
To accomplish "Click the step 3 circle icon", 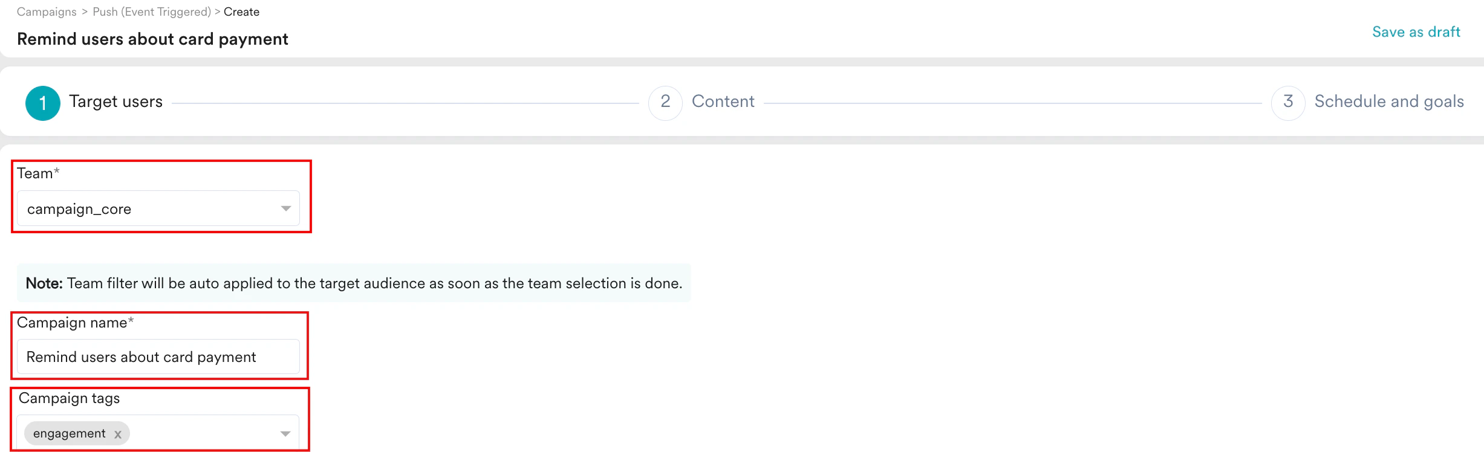I will coord(1287,102).
